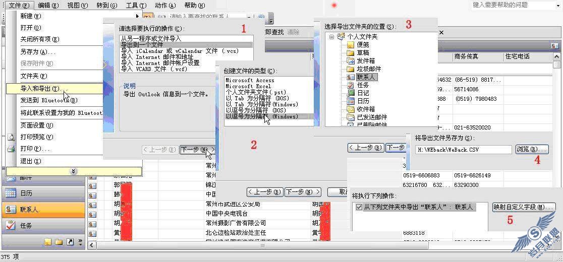
Task: Open the Folder List icon in navigation pane
Action: [59, 242]
